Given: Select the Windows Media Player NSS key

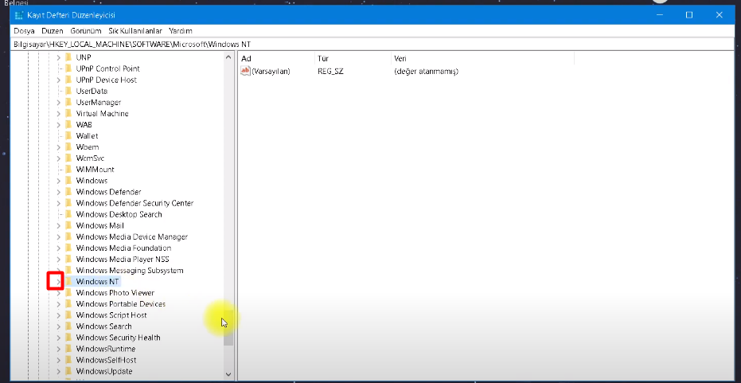Looking at the screenshot, I should click(123, 259).
